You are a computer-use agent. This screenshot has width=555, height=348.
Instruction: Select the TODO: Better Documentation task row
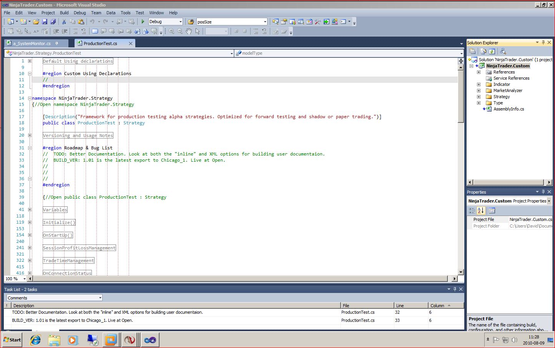[x=234, y=312]
